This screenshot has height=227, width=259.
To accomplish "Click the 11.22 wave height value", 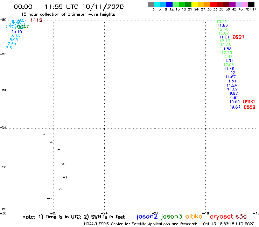I will coord(230,73).
